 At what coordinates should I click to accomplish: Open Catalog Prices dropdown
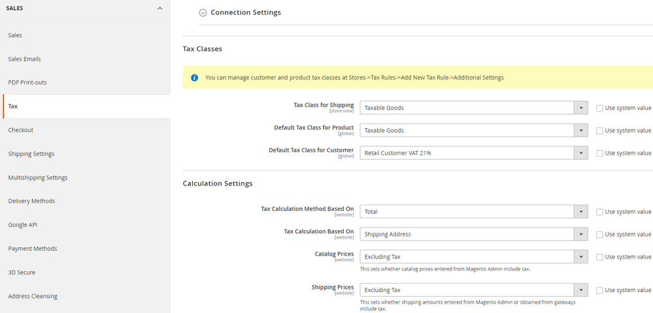[x=473, y=257]
